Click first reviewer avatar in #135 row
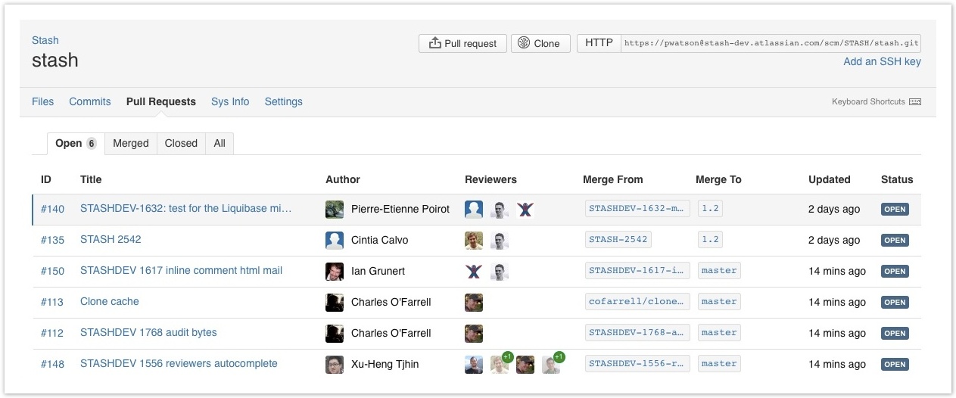956x398 pixels. (x=474, y=241)
